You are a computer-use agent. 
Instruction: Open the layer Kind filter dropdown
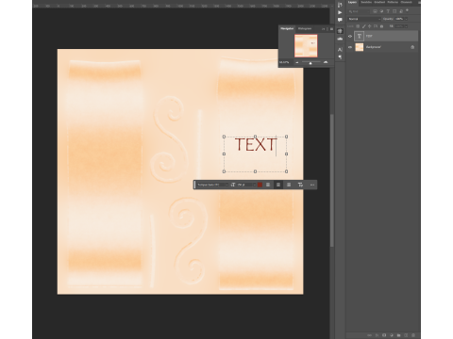[359, 11]
